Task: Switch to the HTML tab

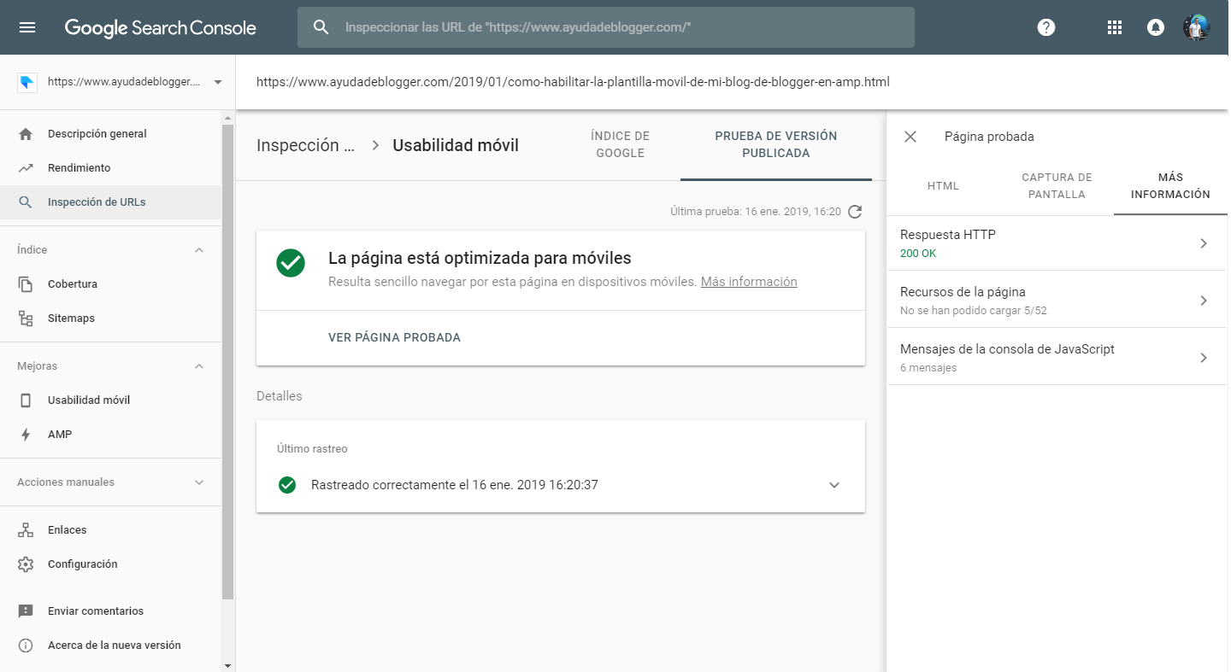Action: (x=943, y=185)
